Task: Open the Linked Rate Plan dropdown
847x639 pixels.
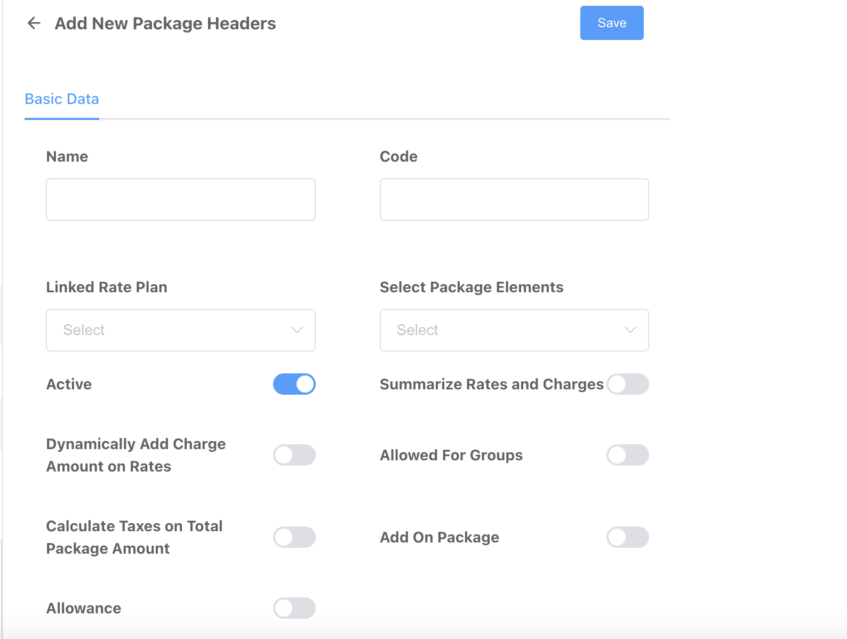Action: coord(171,330)
